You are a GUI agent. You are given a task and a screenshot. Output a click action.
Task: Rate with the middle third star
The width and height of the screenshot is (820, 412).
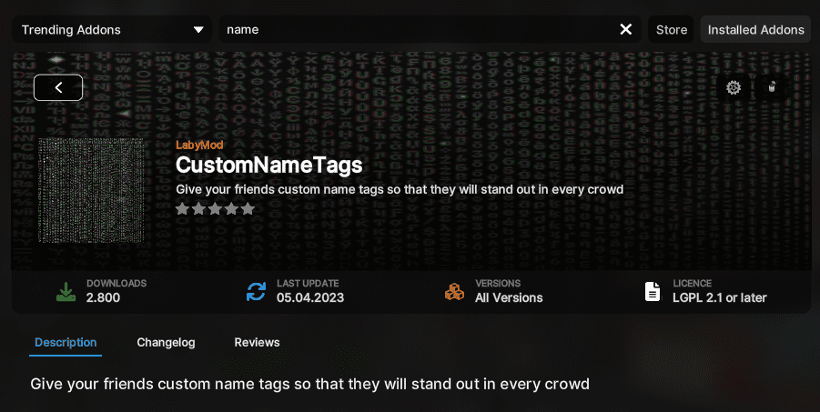[215, 209]
